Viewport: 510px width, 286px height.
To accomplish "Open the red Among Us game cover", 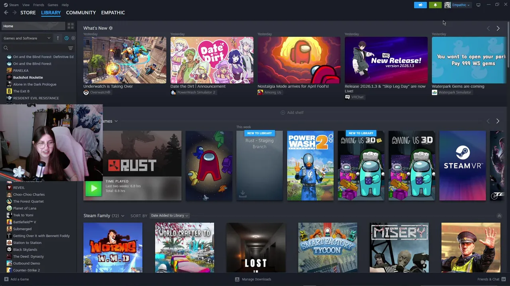I will point(209,166).
